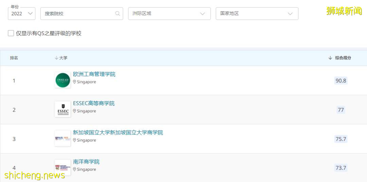Click Singapore text under 欧洲工商管理学院
The height and width of the screenshot is (182, 367).
(x=86, y=82)
